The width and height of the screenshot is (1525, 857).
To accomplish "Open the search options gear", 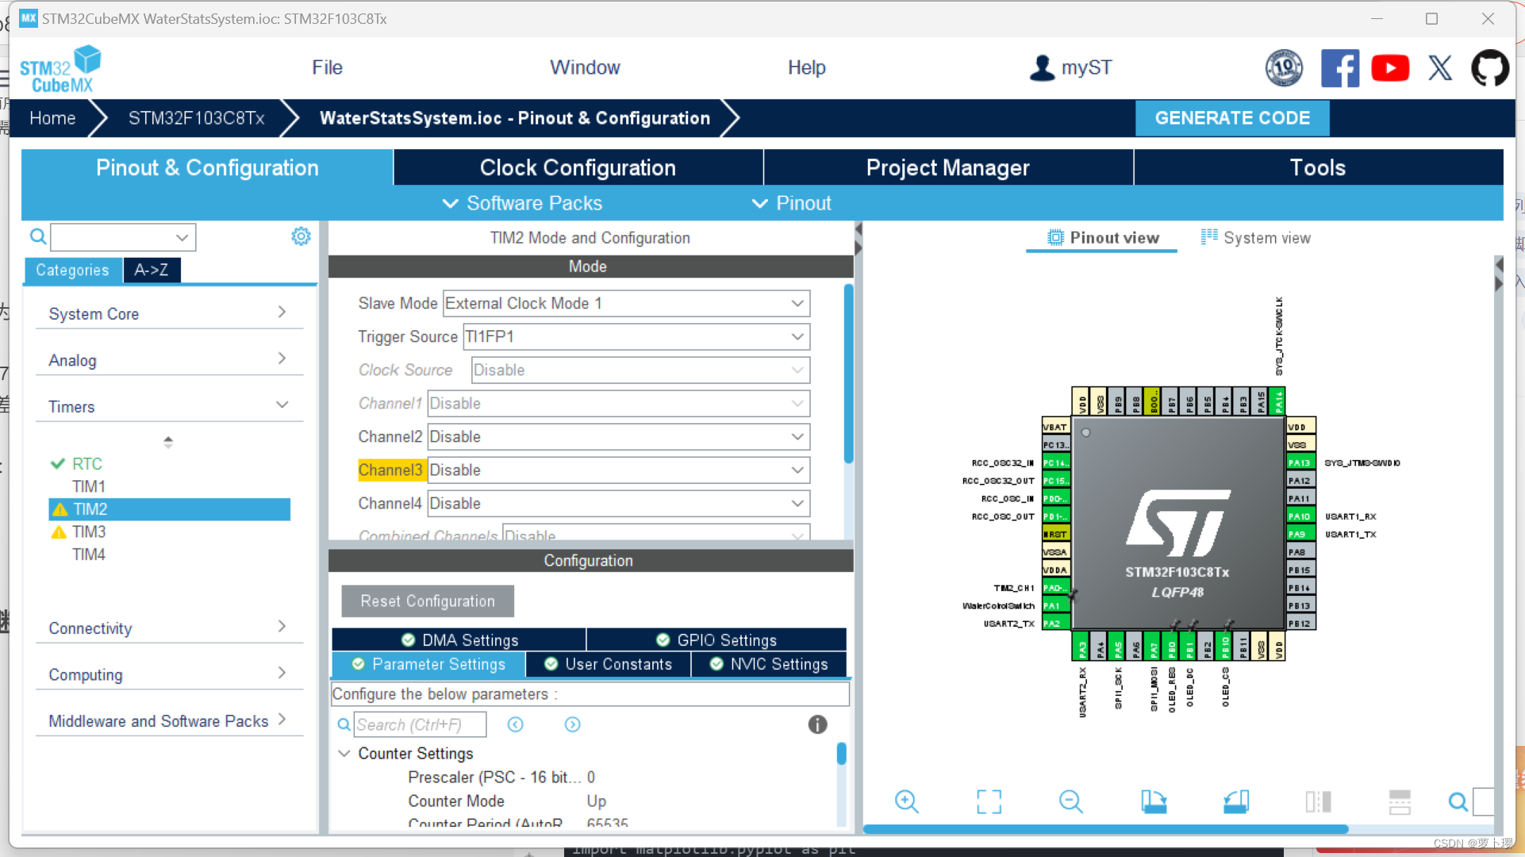I will pyautogui.click(x=300, y=236).
